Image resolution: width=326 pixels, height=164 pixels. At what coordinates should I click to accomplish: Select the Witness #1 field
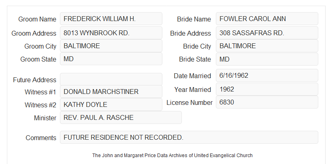111,92
